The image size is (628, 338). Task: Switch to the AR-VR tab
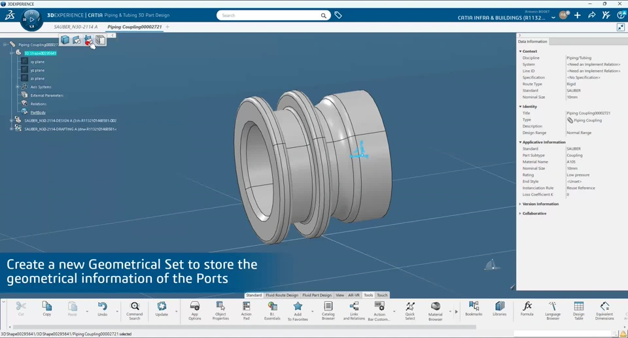354,295
